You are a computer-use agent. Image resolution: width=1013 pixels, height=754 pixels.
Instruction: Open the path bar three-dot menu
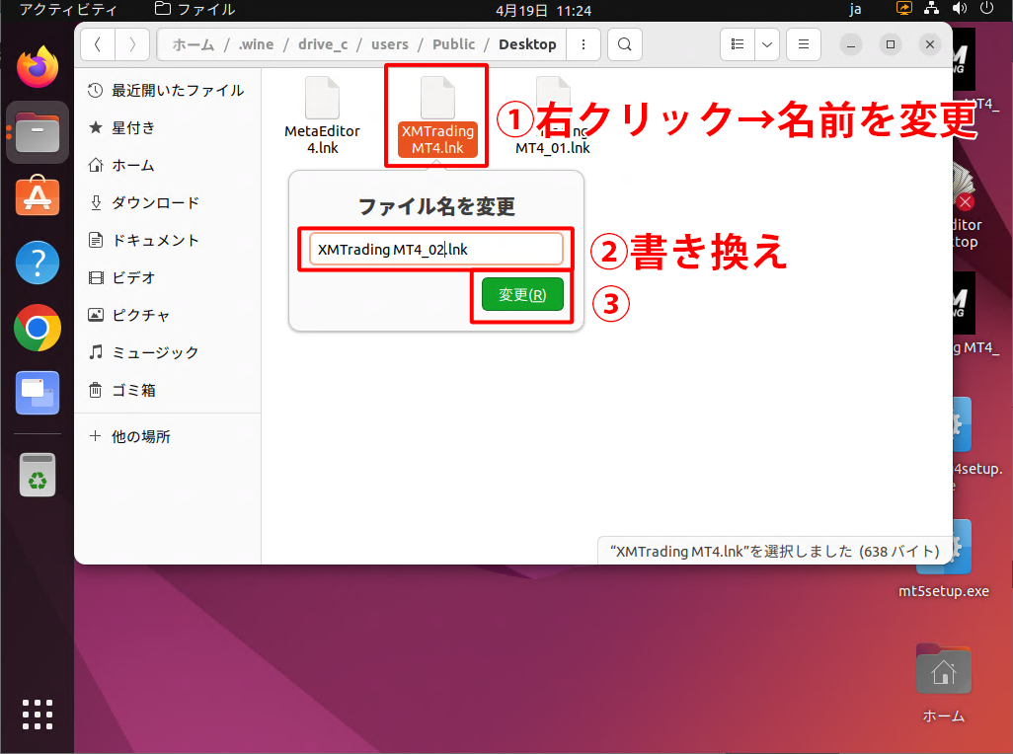584,44
